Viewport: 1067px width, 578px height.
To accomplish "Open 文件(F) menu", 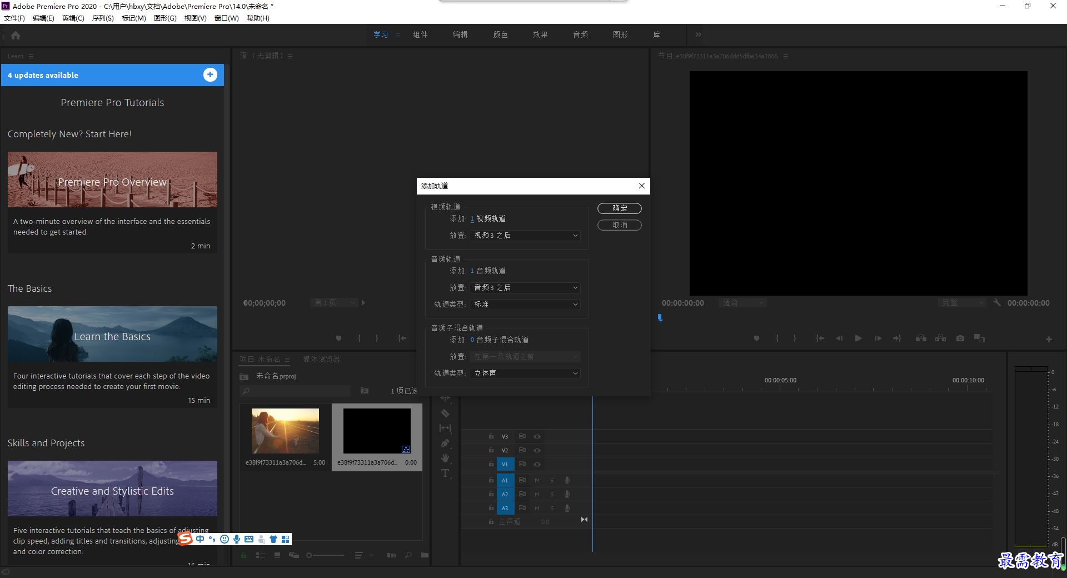I will point(14,18).
